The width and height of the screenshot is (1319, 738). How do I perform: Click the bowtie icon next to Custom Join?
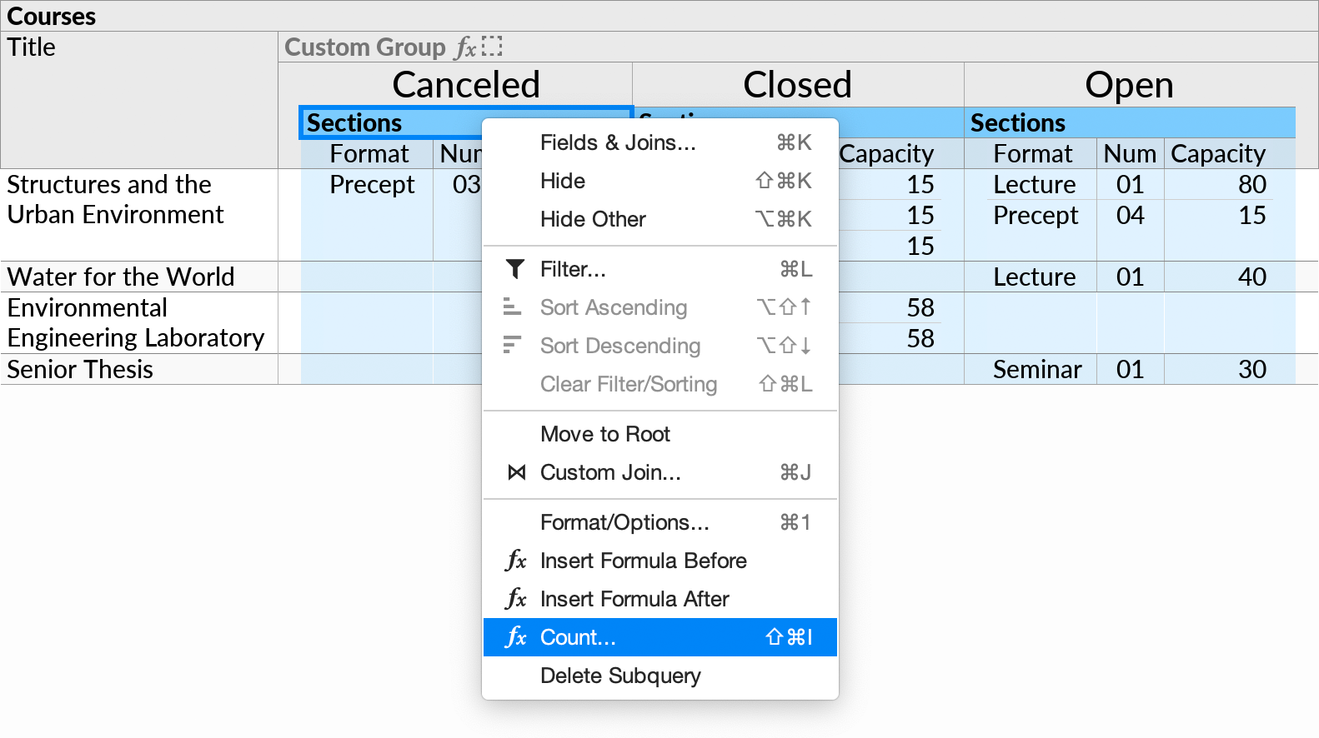coord(516,472)
